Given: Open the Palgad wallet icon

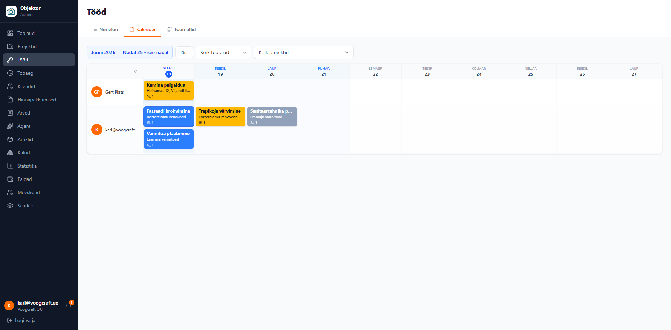Looking at the screenshot, I should [10, 179].
